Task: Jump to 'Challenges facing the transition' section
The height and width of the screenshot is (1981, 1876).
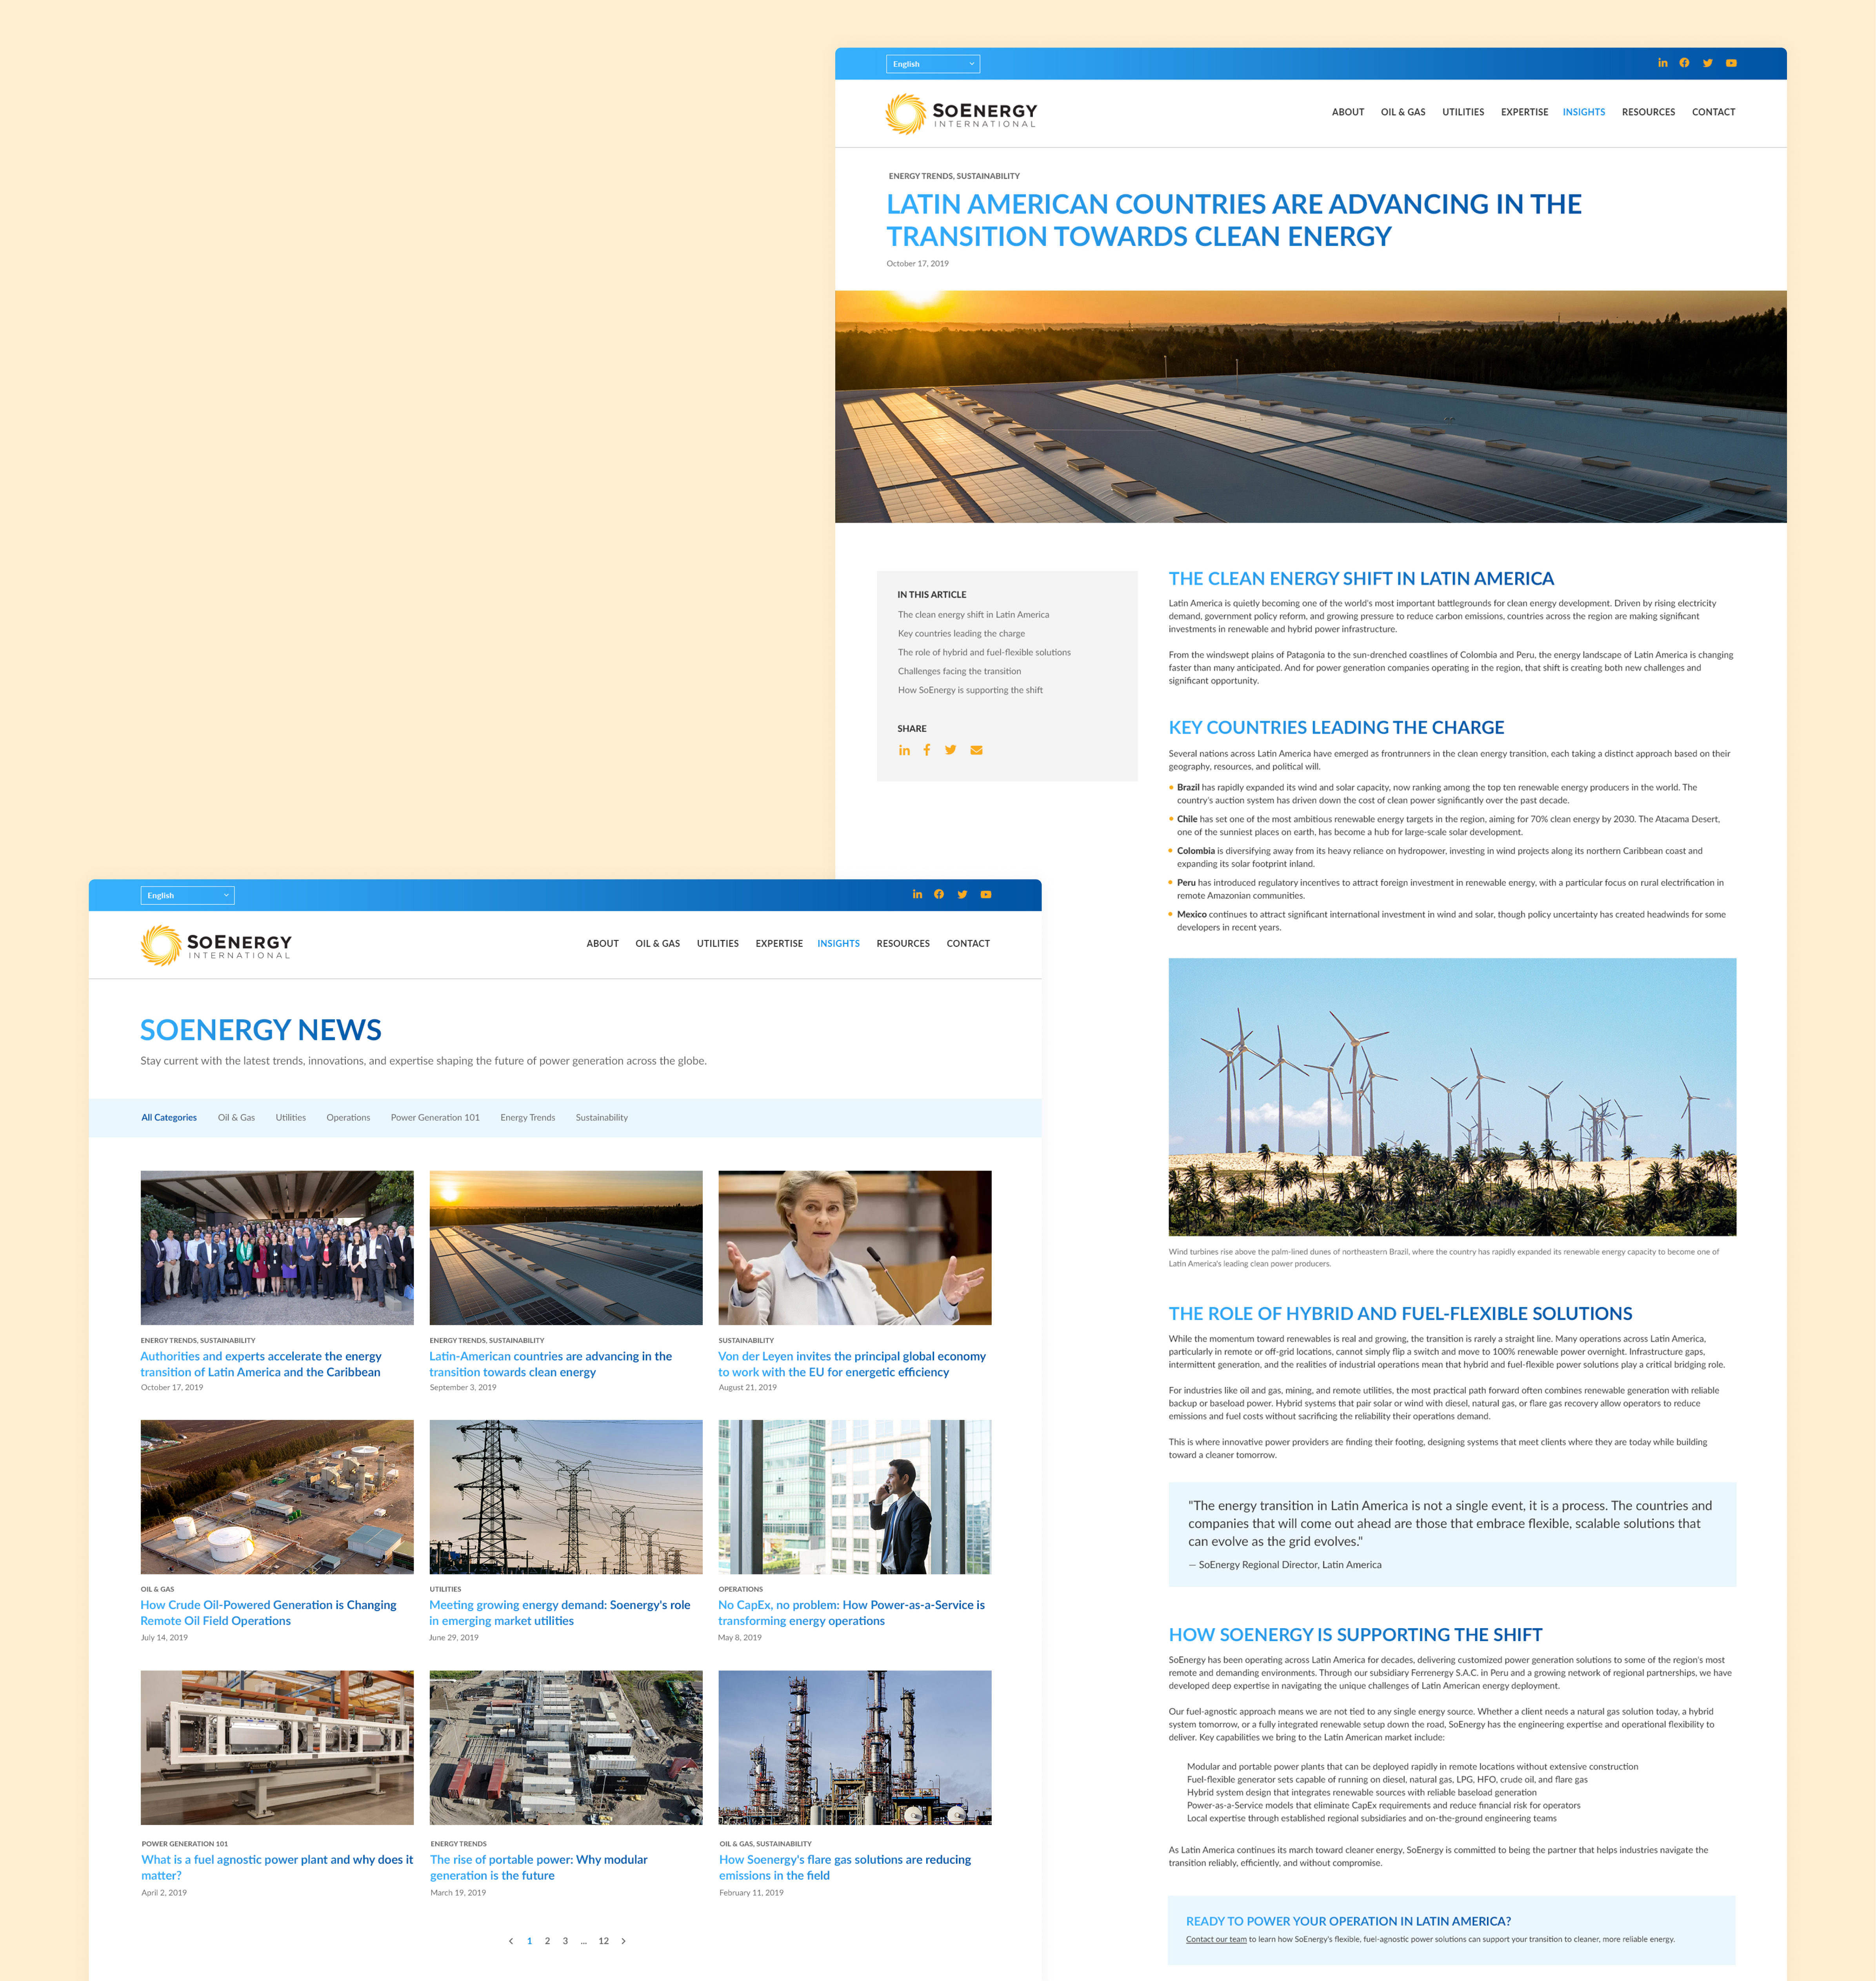Action: [x=959, y=671]
